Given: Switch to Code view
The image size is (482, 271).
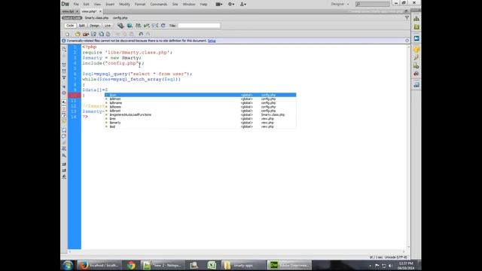Looking at the screenshot, I should coord(70,26).
